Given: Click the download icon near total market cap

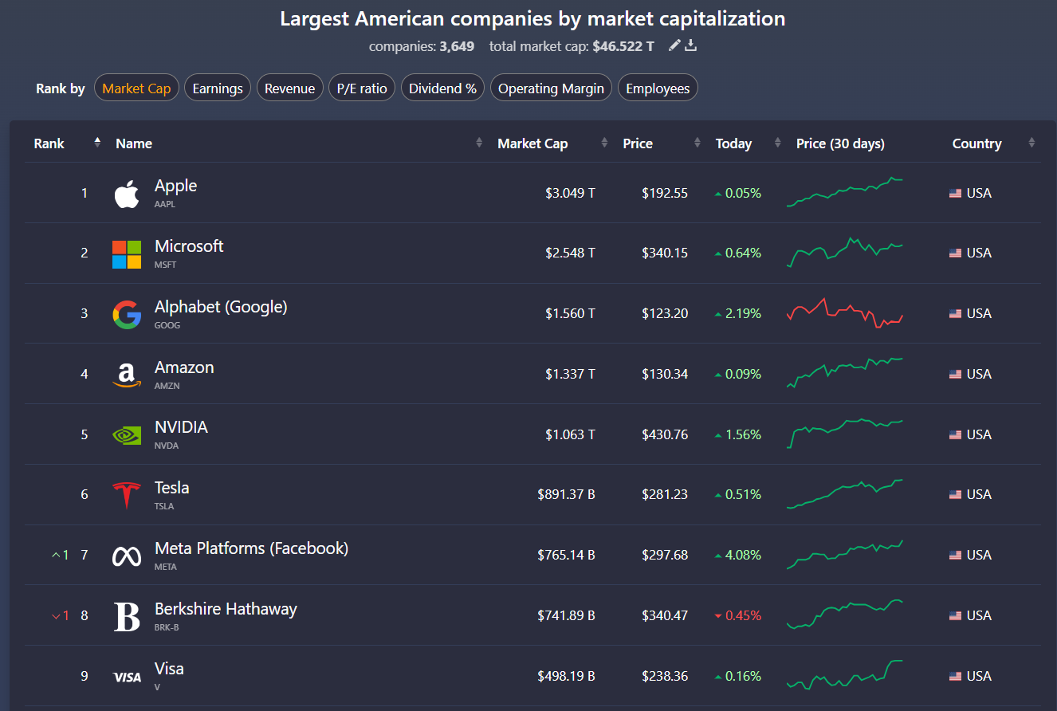Looking at the screenshot, I should 691,45.
